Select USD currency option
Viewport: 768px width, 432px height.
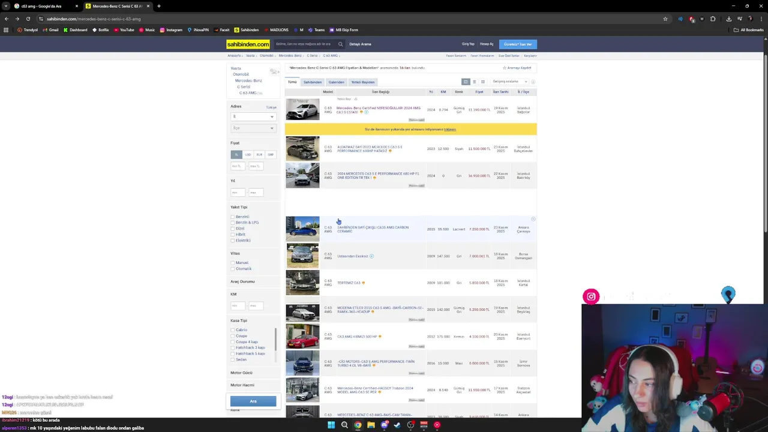coord(248,155)
